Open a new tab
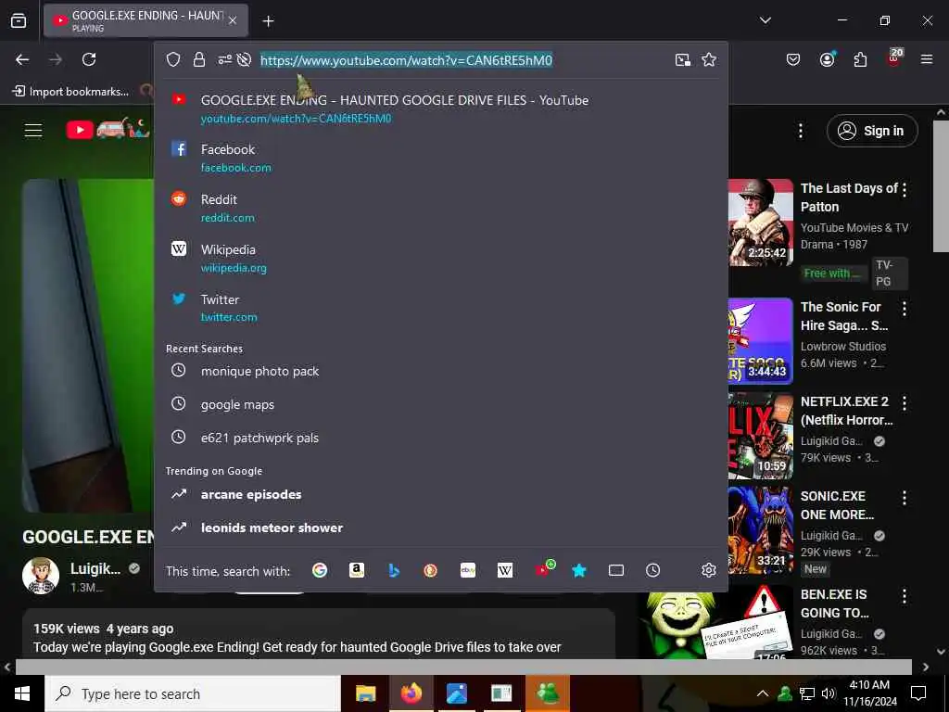 coord(268,21)
